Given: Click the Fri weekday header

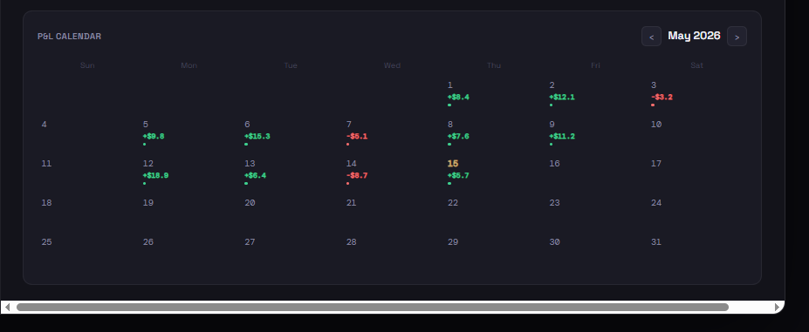Looking at the screenshot, I should (595, 65).
